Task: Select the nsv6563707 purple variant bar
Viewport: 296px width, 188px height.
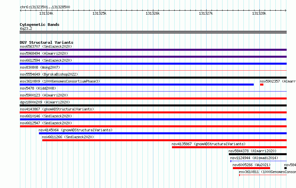Action: click(x=153, y=50)
